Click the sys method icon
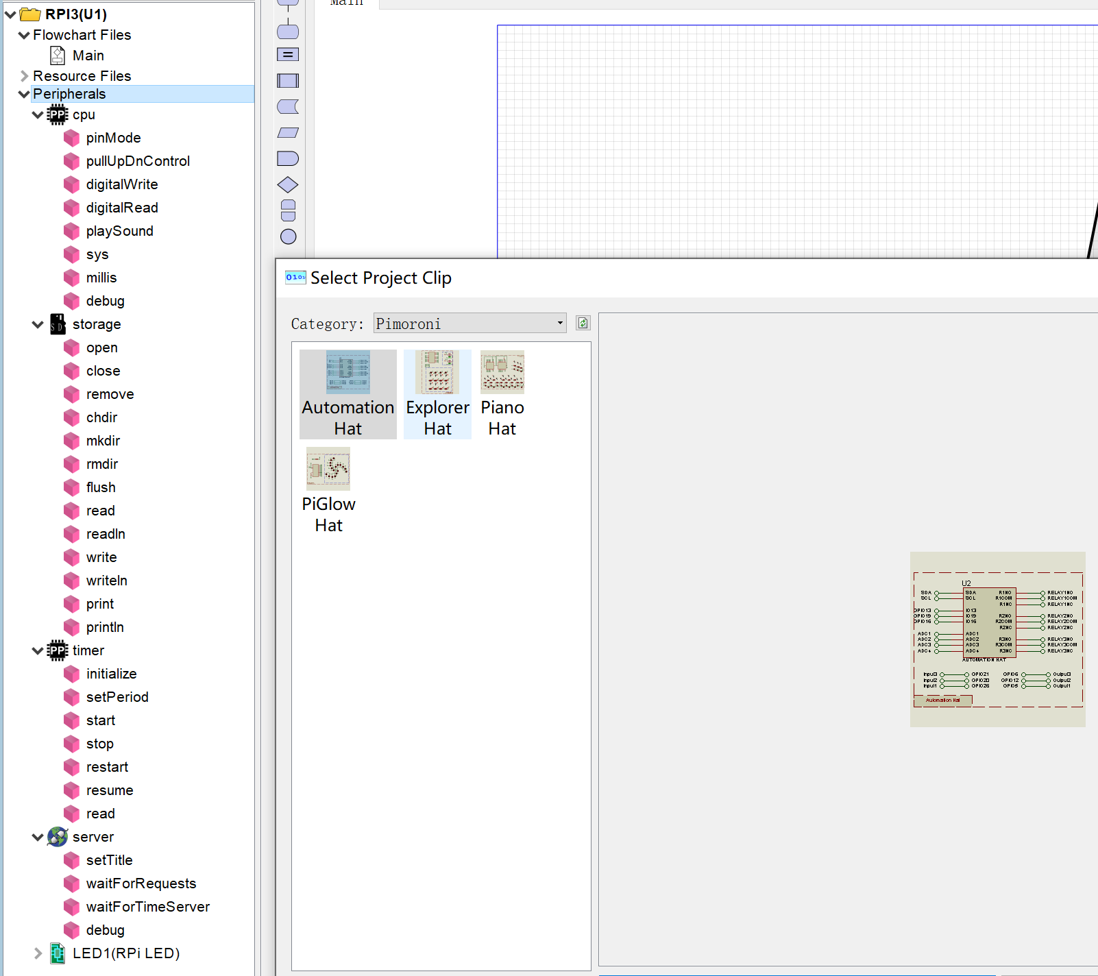 [72, 255]
